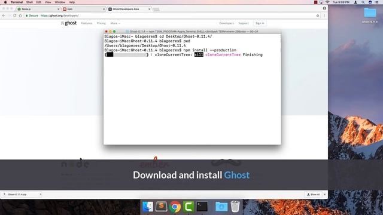
Task: Open the downloaded Ghost-0.11.4.zip item
Action: 17,195
